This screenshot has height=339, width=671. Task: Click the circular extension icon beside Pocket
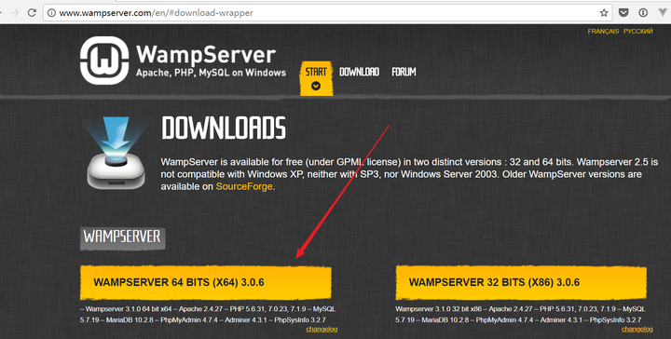[x=643, y=13]
